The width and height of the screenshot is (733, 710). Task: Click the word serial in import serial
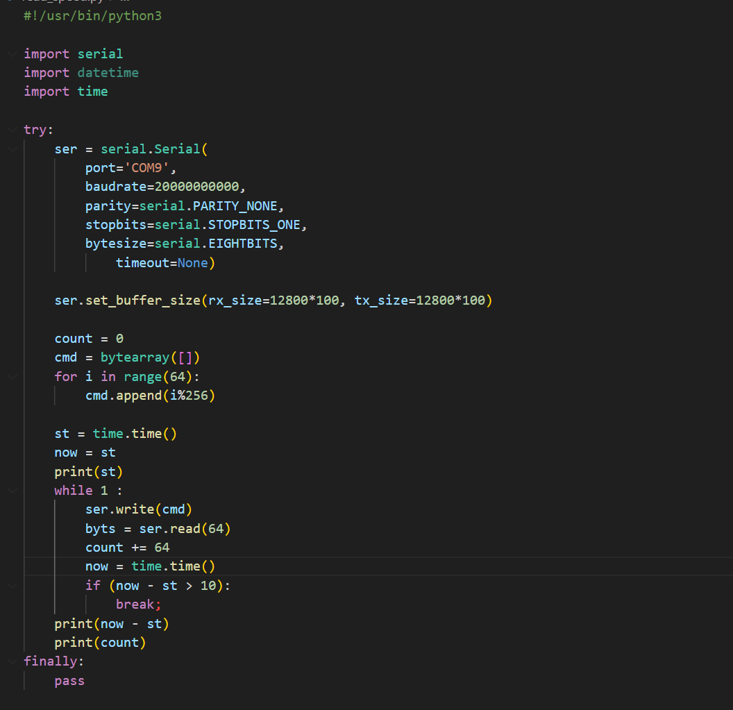pos(100,54)
